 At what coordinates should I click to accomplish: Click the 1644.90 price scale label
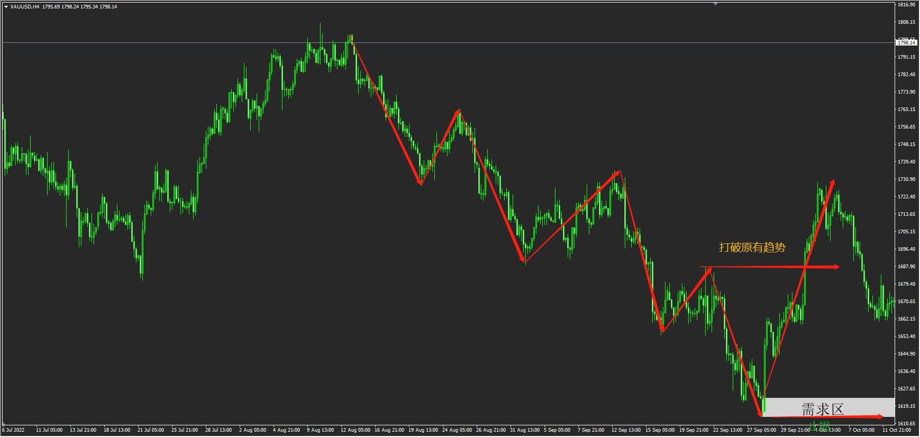pyautogui.click(x=907, y=354)
